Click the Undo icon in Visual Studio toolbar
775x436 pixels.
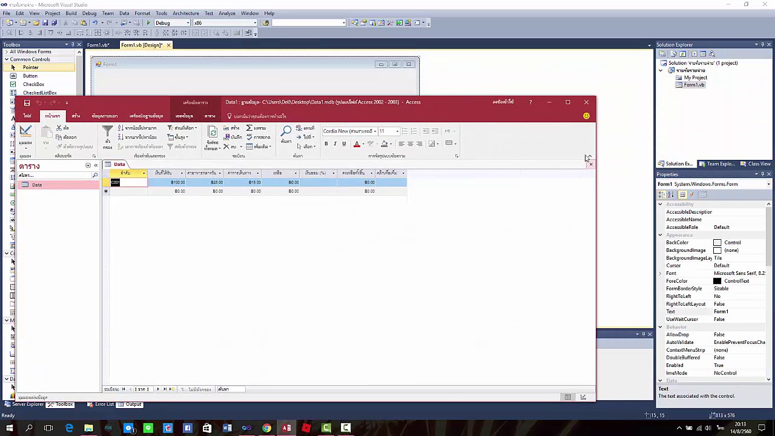(x=95, y=23)
